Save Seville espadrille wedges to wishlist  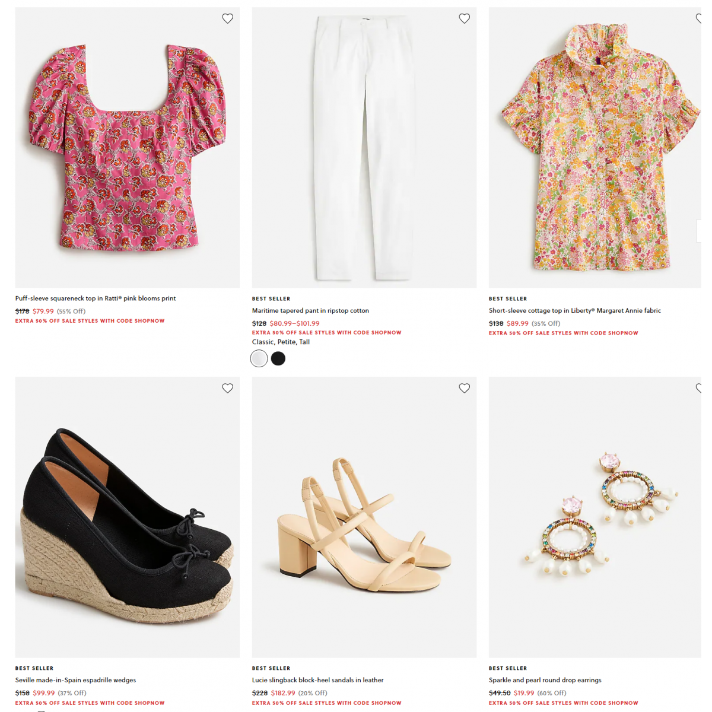pyautogui.click(x=227, y=388)
